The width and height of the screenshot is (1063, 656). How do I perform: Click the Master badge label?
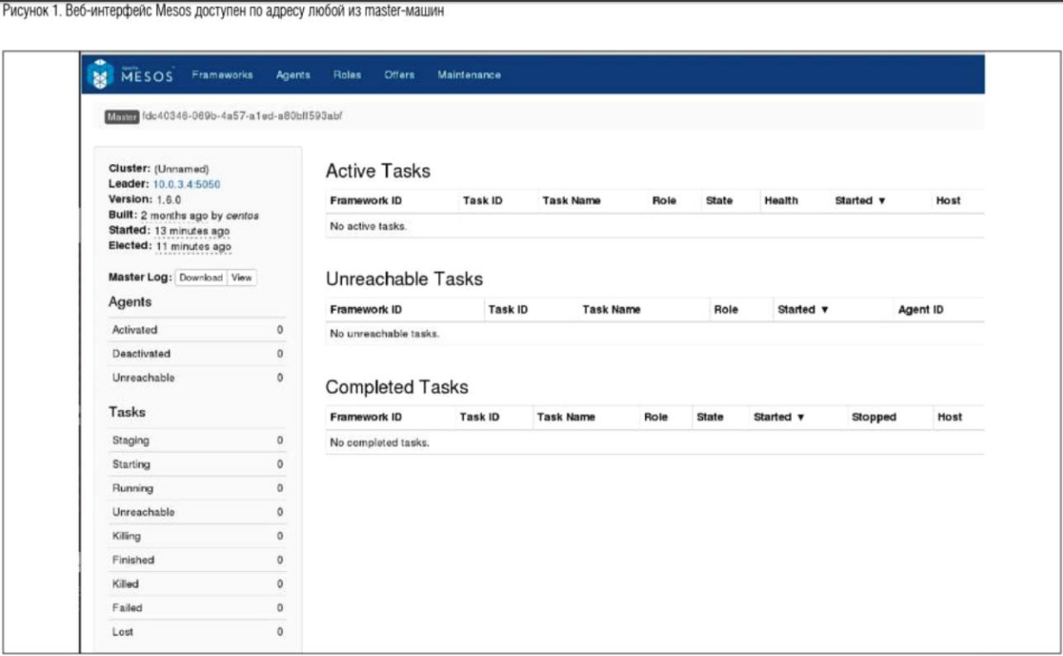pyautogui.click(x=122, y=117)
